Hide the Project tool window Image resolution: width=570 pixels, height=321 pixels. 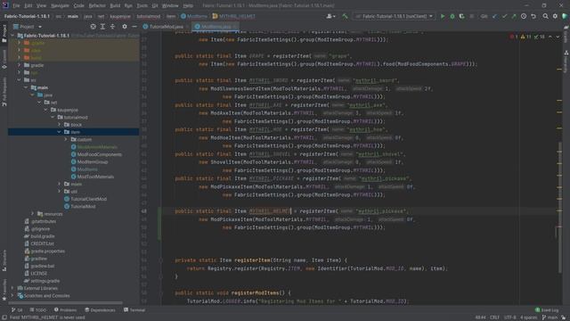134,27
